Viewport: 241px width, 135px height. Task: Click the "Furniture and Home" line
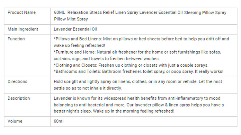(x=137, y=52)
